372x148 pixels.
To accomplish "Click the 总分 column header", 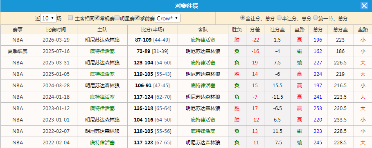I will [x=318, y=29].
